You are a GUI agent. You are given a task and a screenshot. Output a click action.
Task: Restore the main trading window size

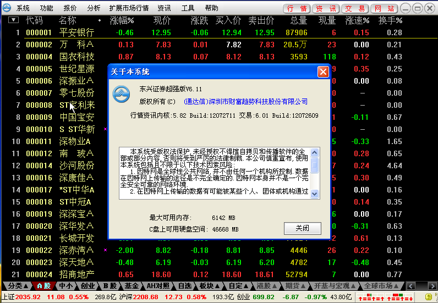coord(418,8)
